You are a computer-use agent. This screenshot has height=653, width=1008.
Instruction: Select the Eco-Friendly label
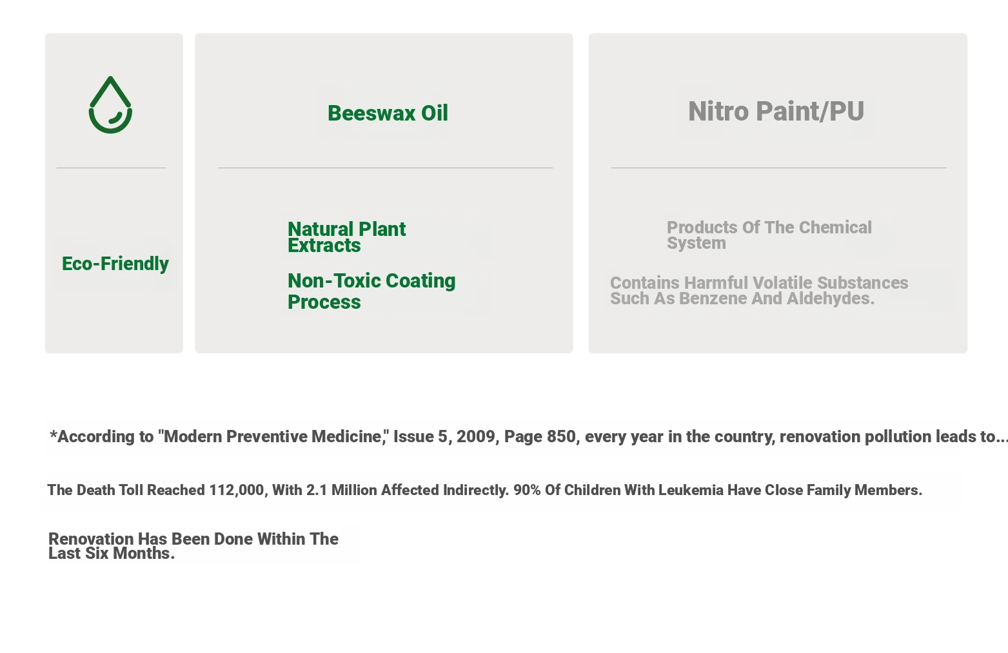pyautogui.click(x=115, y=264)
